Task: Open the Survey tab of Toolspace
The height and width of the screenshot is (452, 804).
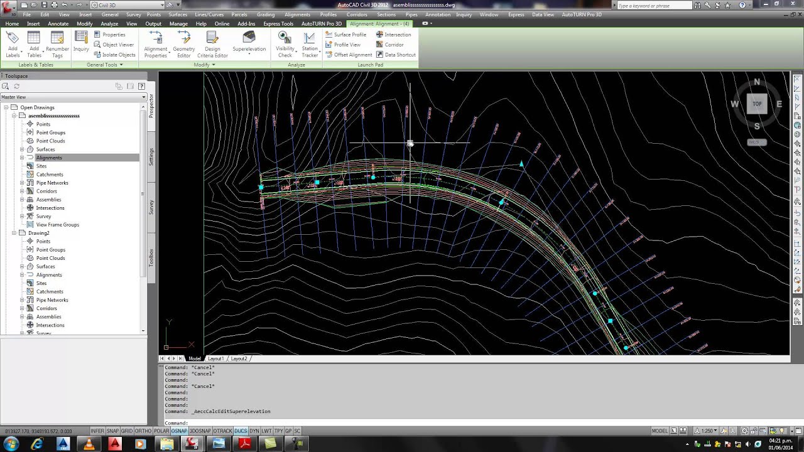Action: (x=151, y=207)
